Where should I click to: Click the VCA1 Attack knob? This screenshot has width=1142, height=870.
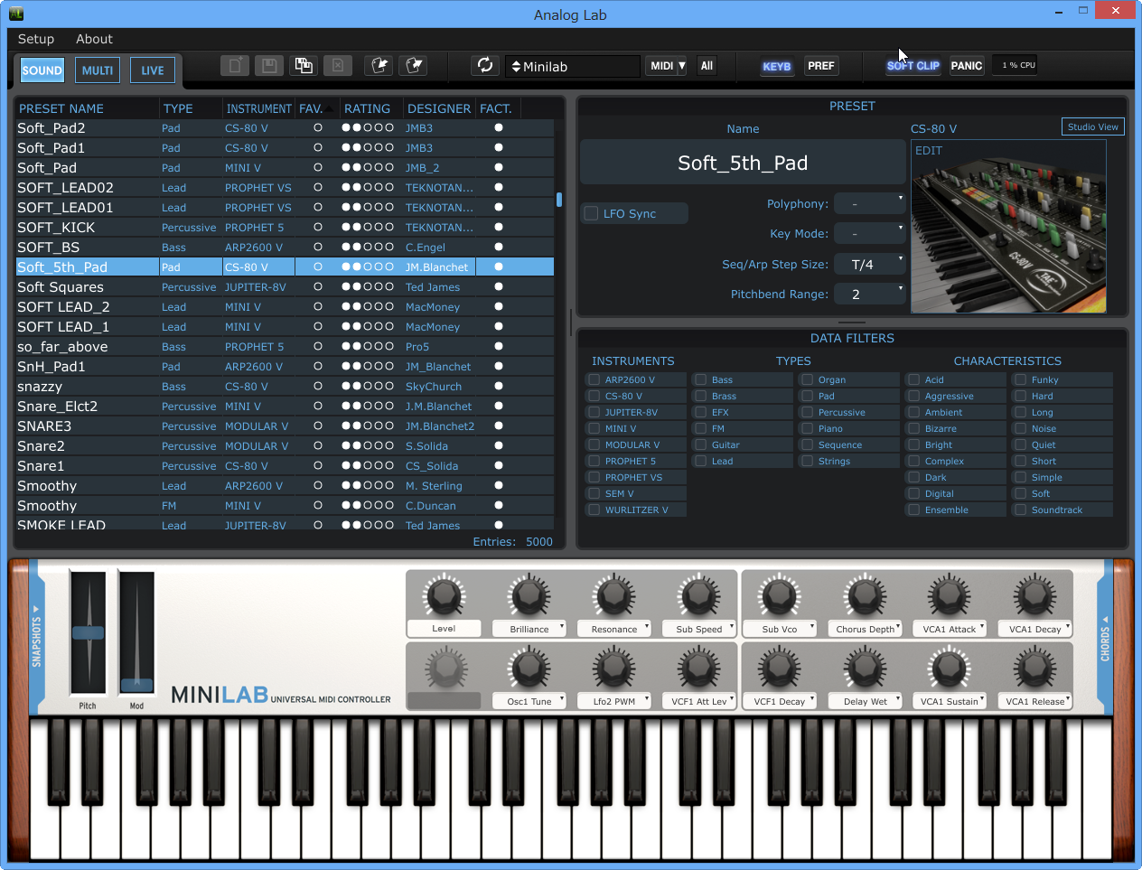click(950, 595)
